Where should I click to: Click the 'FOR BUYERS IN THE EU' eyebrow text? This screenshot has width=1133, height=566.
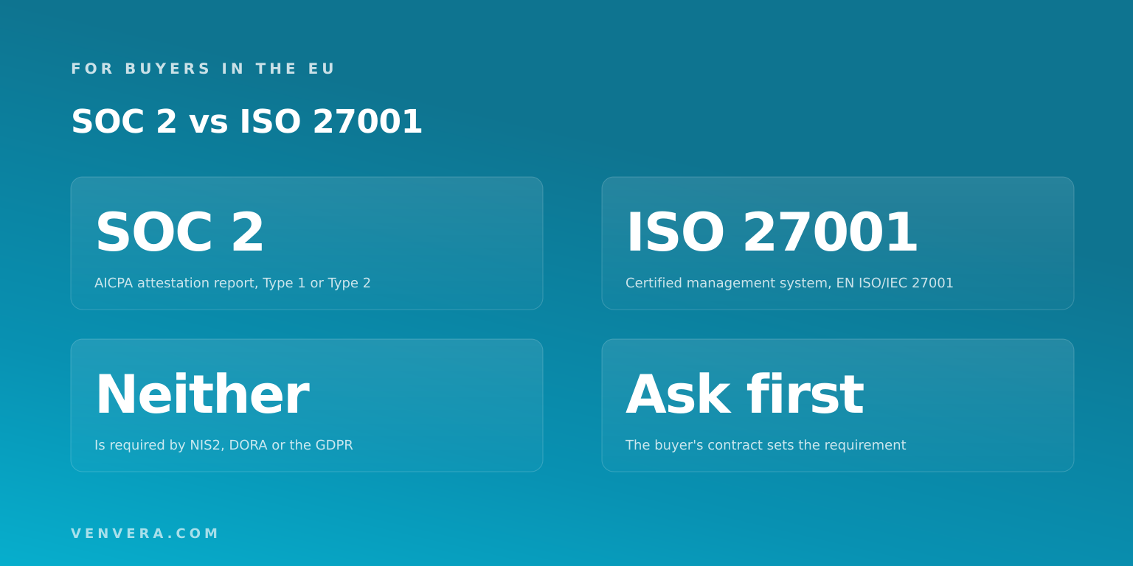click(x=203, y=69)
